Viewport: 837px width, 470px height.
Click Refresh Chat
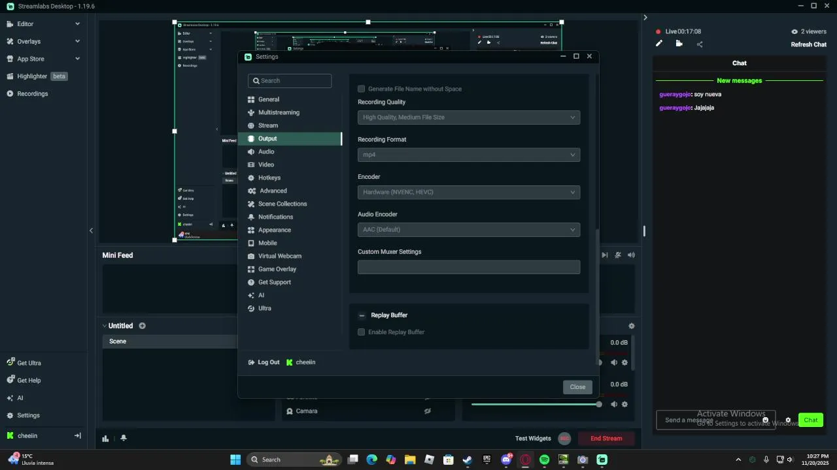tap(809, 44)
